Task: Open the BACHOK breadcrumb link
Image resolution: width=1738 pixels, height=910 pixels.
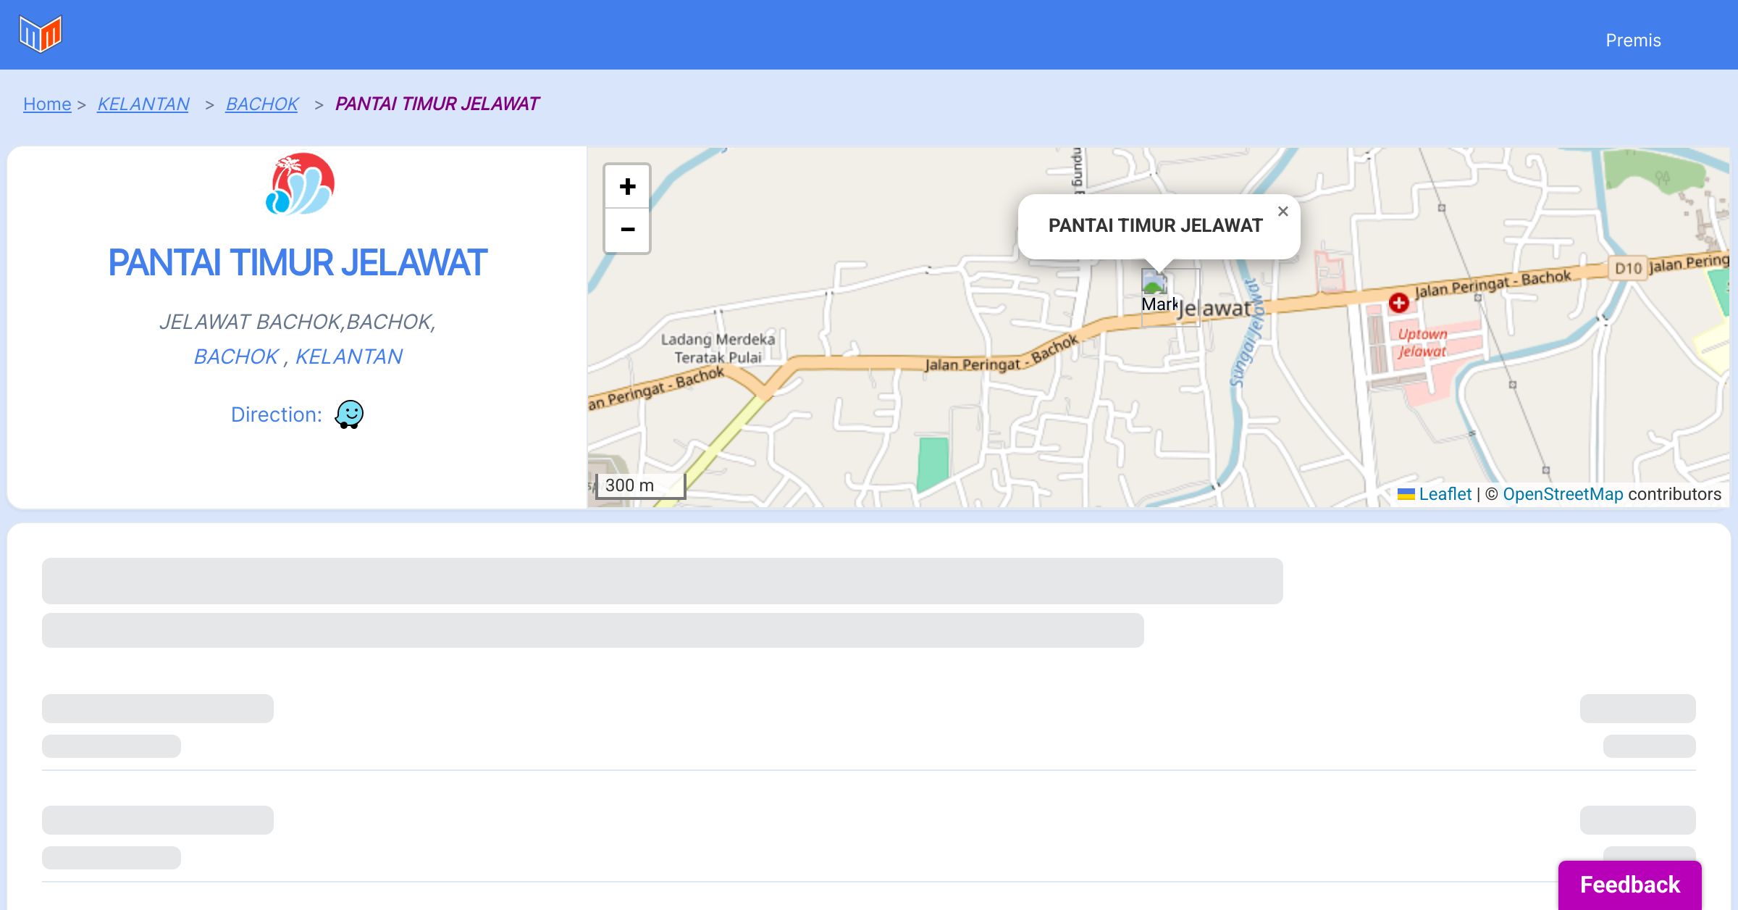Action: [261, 104]
